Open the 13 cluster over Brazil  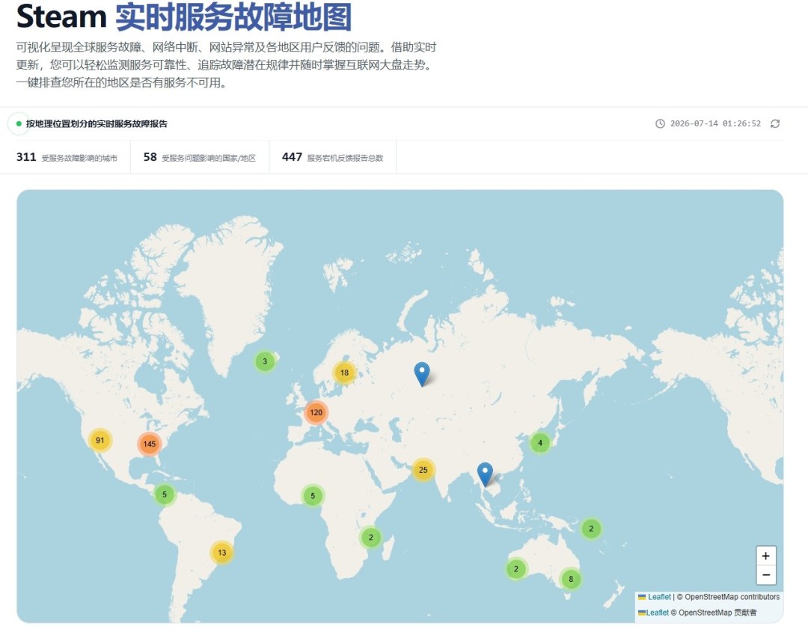coord(221,553)
